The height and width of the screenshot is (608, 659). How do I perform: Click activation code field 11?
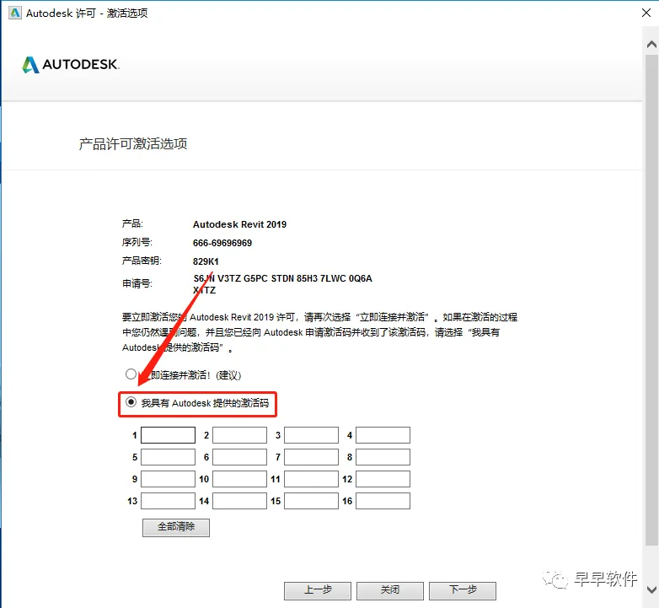click(x=312, y=479)
